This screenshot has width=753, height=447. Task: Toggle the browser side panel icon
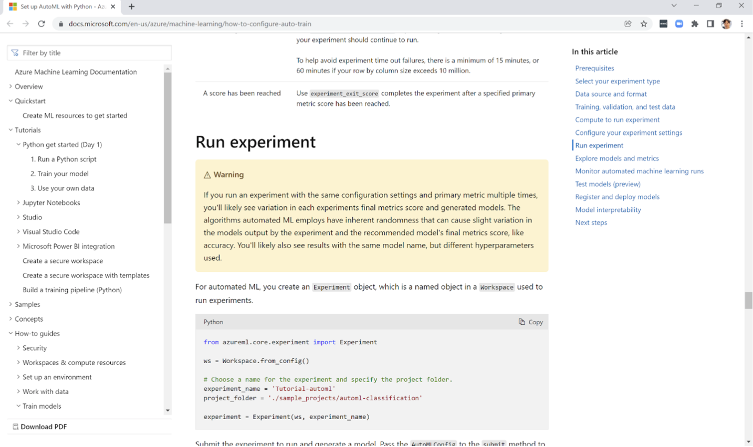(x=710, y=24)
